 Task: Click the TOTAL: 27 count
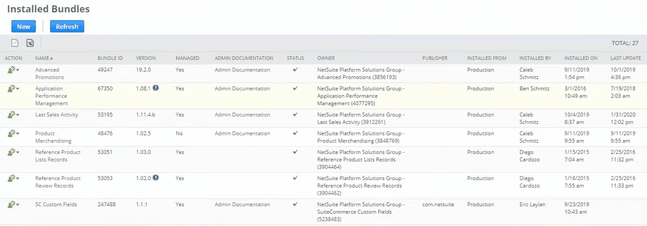(625, 43)
